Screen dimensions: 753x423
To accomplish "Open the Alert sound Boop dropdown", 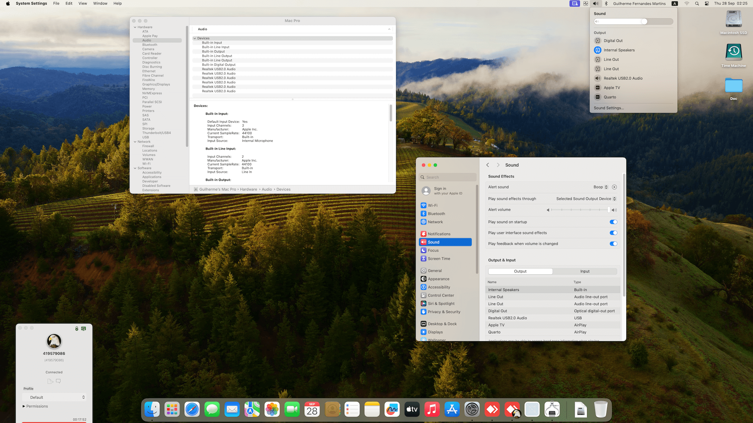I will (600, 187).
